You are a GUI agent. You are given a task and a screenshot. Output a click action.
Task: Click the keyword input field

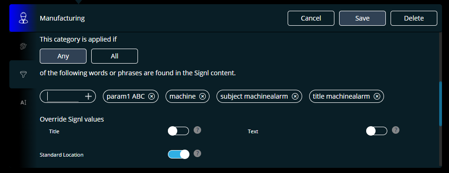[x=63, y=96]
